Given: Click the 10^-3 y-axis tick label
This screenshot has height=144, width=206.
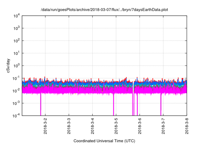Looking at the screenshot, I should [16, 103].
